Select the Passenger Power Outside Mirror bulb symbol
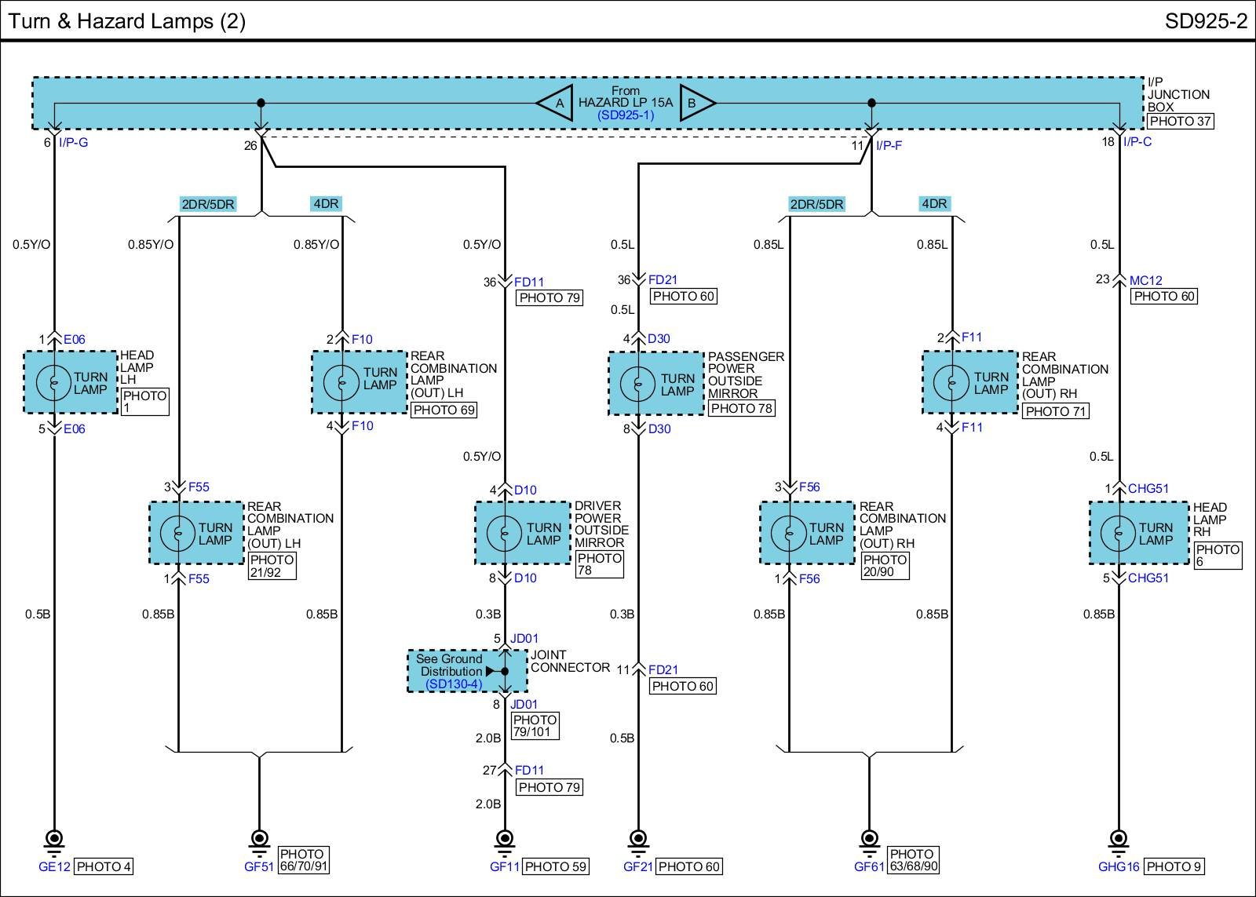 (638, 384)
